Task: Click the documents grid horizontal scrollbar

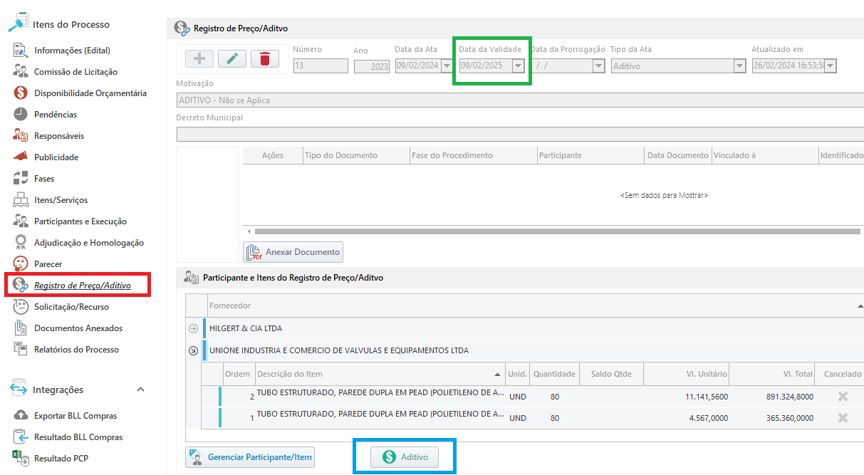Action: [x=556, y=231]
